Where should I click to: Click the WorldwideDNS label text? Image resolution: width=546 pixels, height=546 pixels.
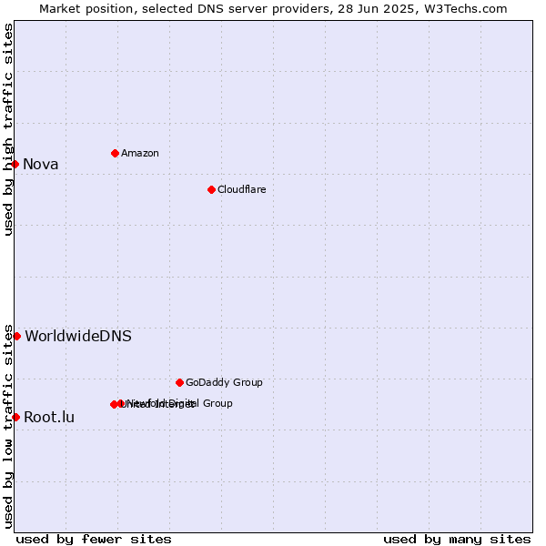tap(78, 336)
